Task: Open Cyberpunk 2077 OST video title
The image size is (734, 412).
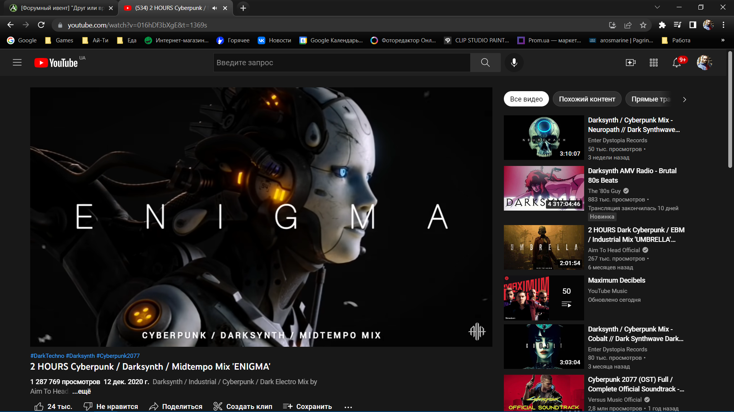Action: tap(636, 384)
